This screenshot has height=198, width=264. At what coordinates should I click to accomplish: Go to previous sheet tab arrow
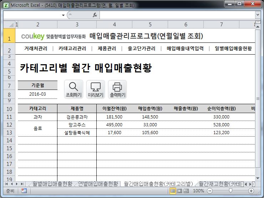click(x=12, y=184)
